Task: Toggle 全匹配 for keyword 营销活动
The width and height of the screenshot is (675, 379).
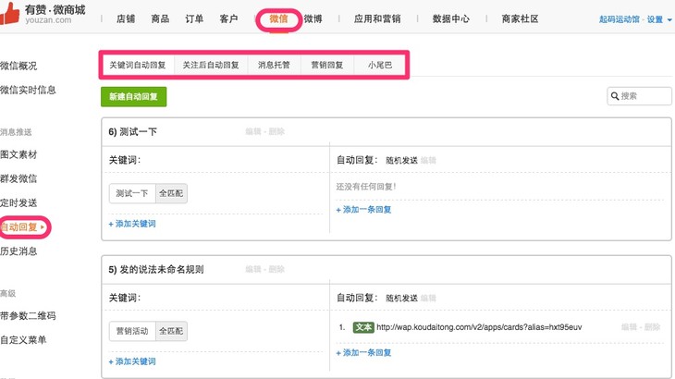Action: [171, 332]
